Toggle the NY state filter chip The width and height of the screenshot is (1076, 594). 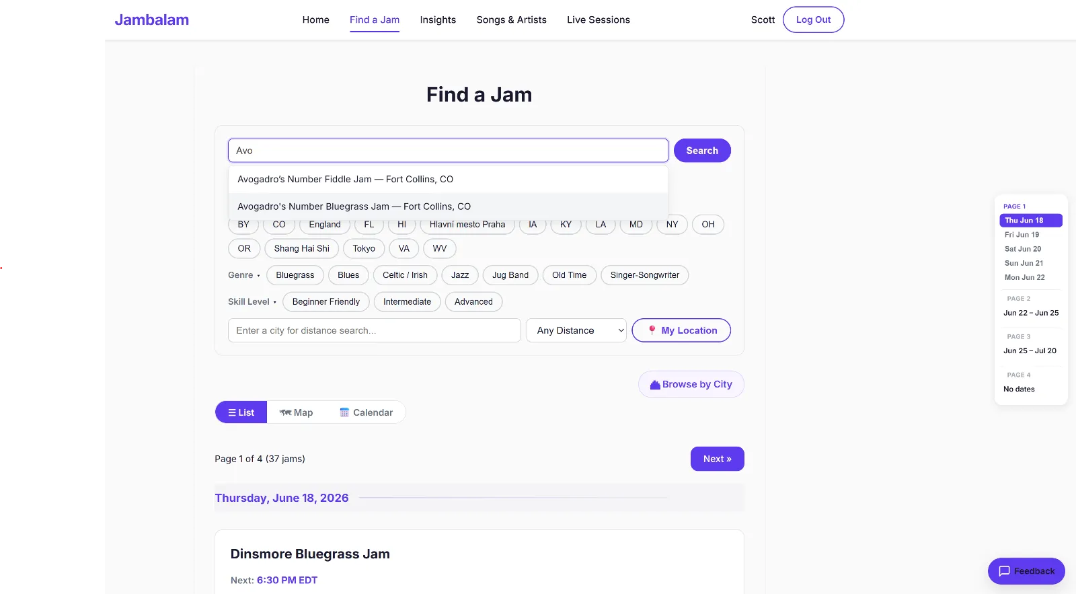672,225
